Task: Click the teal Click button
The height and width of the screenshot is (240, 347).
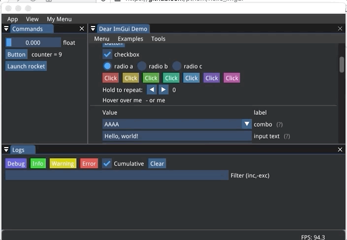Action: coord(172,78)
